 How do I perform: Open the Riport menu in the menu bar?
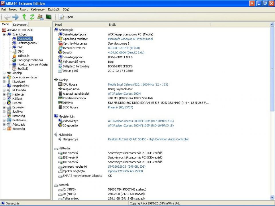point(24,9)
